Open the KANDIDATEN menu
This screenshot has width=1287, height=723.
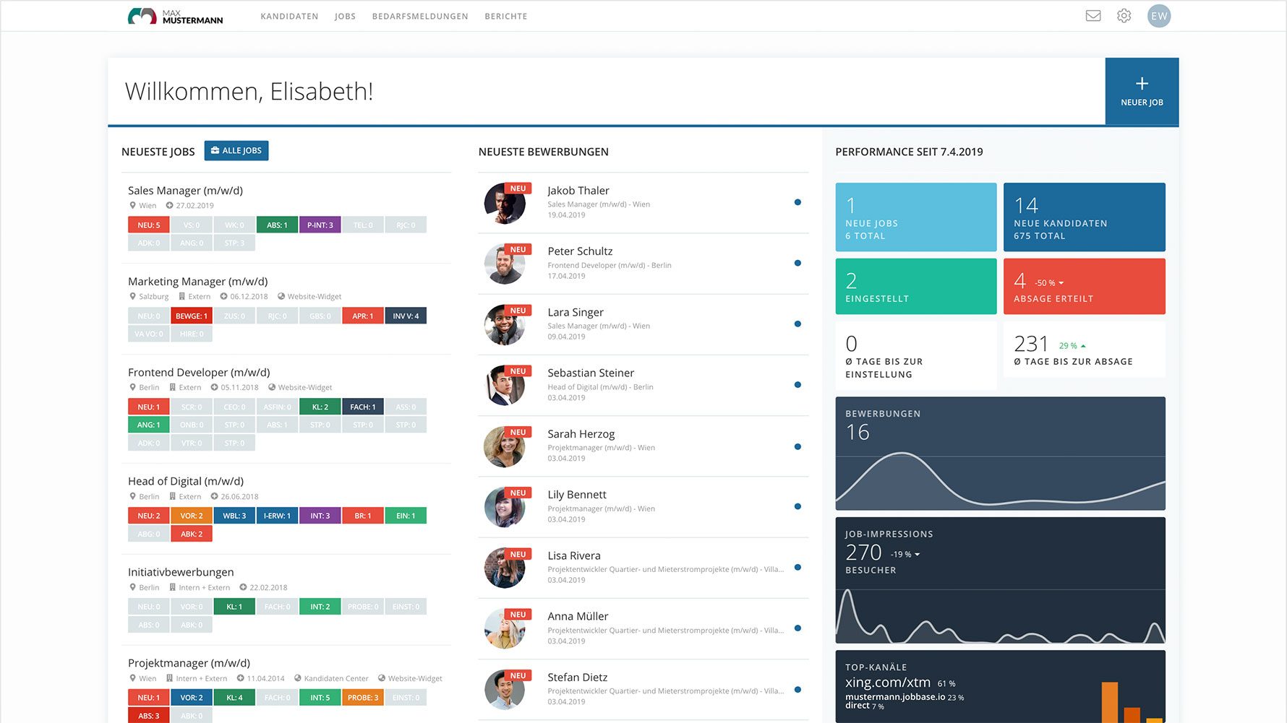click(x=289, y=16)
